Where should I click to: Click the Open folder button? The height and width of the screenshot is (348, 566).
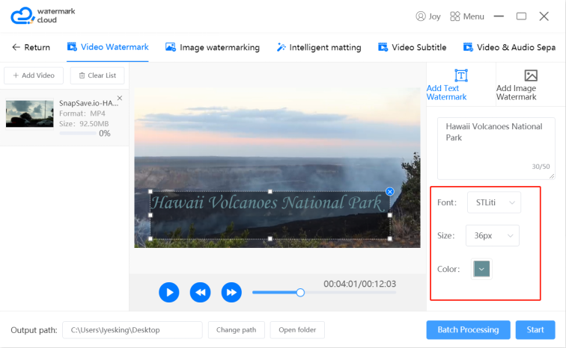(297, 330)
